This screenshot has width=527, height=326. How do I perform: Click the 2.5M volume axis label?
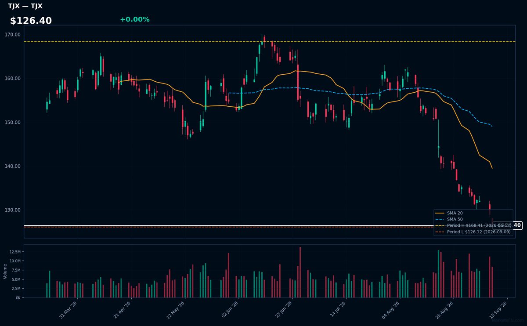pyautogui.click(x=15, y=289)
